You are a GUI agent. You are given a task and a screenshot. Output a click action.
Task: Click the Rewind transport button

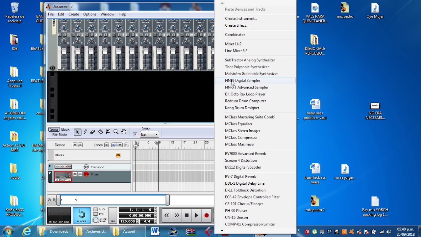[167, 215]
